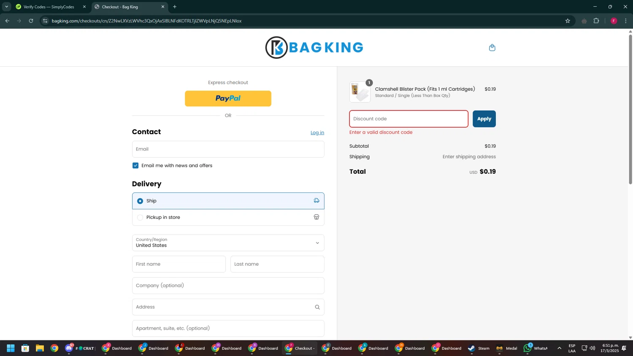Uncheck Email me with news and offers
The width and height of the screenshot is (633, 356).
tap(135, 165)
